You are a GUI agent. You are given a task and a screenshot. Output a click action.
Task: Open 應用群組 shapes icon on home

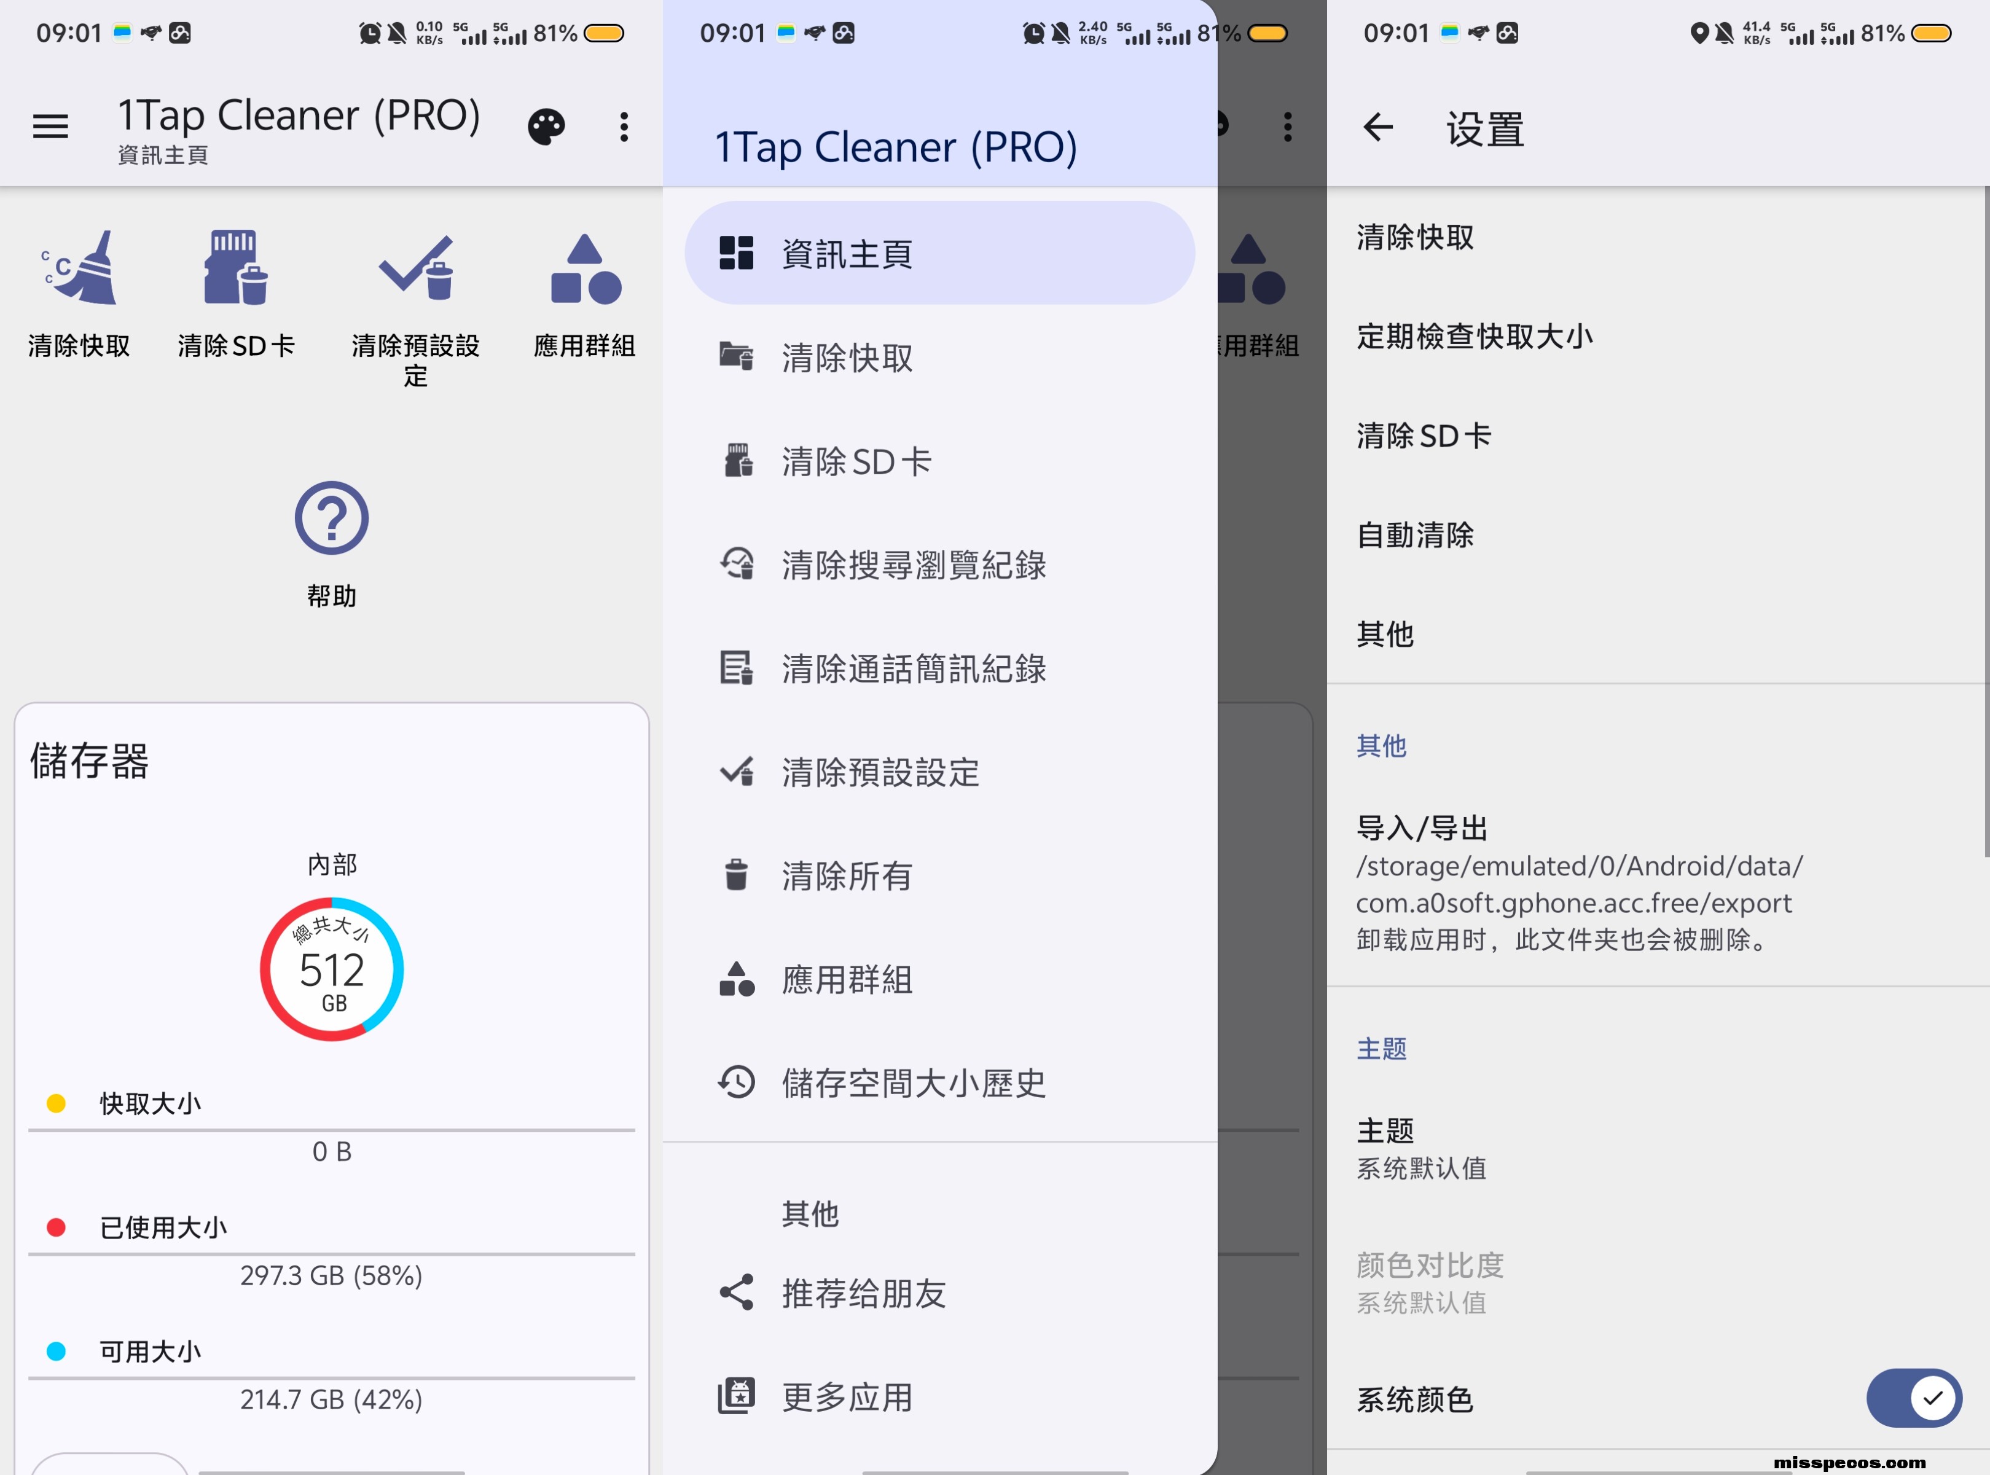coord(585,268)
